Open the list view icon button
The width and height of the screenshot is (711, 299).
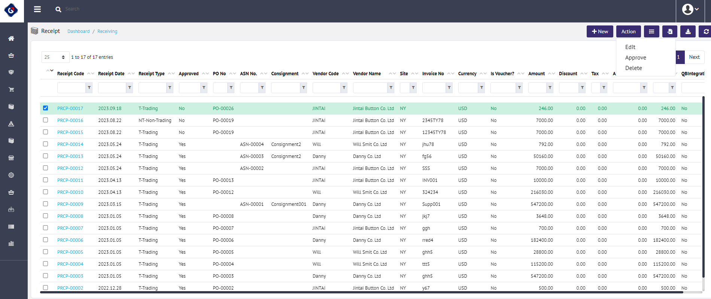click(651, 32)
